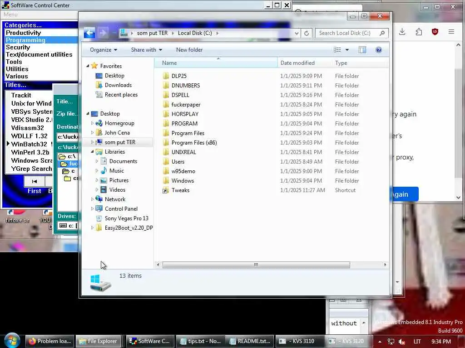Click the Forward arrow in File Explorer
Viewport: 465px width, 348px height.
[103, 33]
